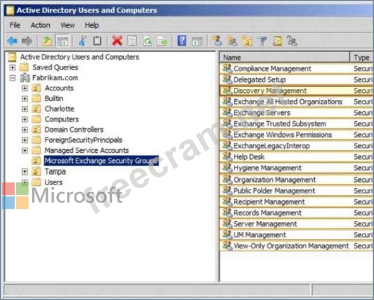Click the Cut scissors icon
The height and width of the screenshot is (300, 374).
click(x=82, y=41)
